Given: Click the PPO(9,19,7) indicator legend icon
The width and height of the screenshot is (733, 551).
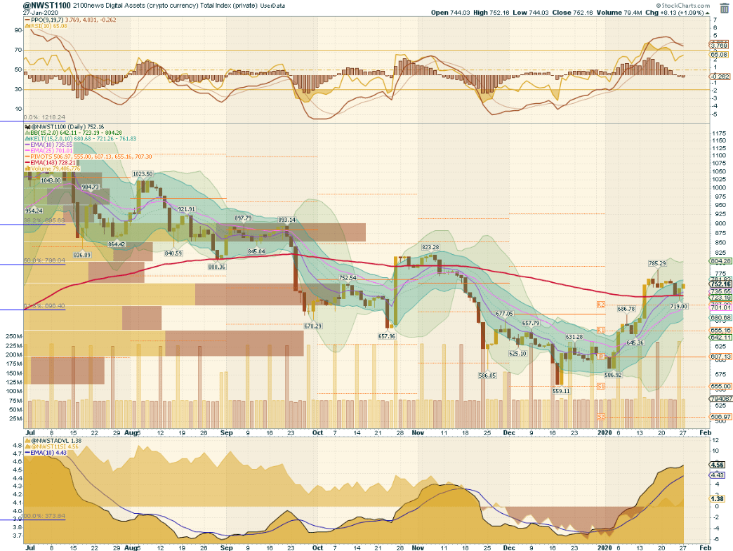Looking at the screenshot, I should coord(26,20).
